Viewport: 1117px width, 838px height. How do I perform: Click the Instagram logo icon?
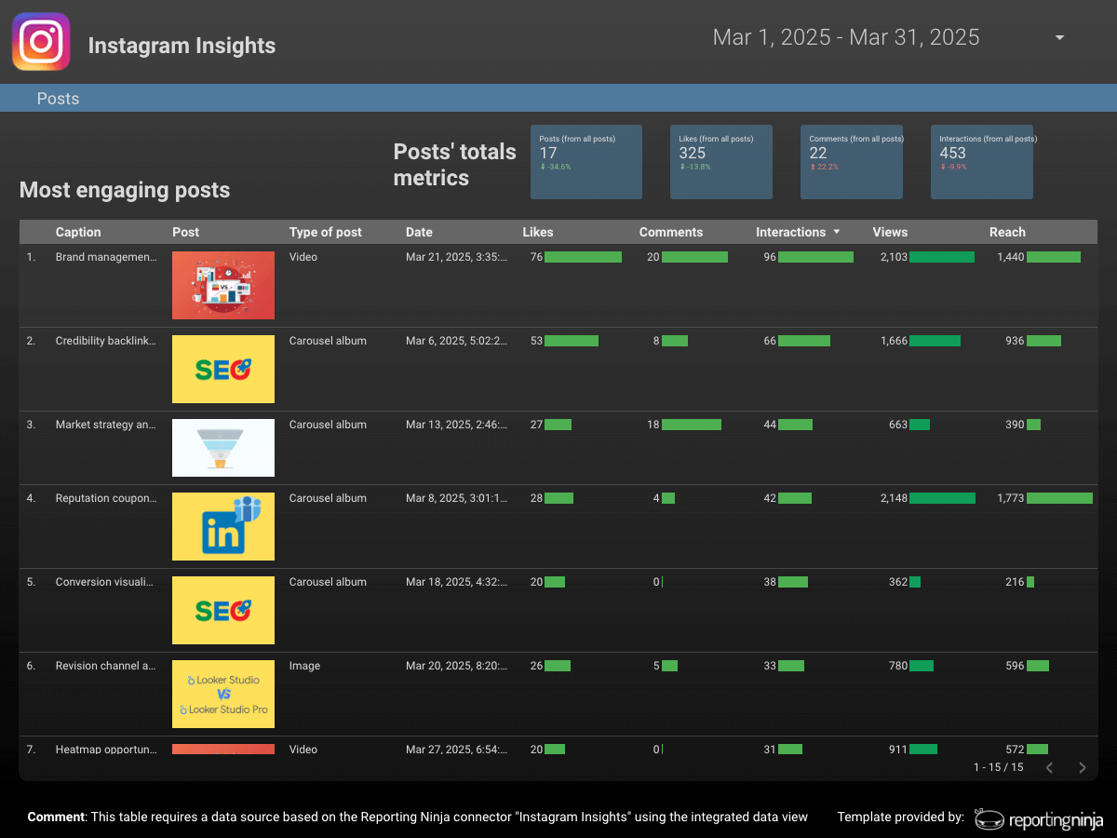tap(41, 42)
